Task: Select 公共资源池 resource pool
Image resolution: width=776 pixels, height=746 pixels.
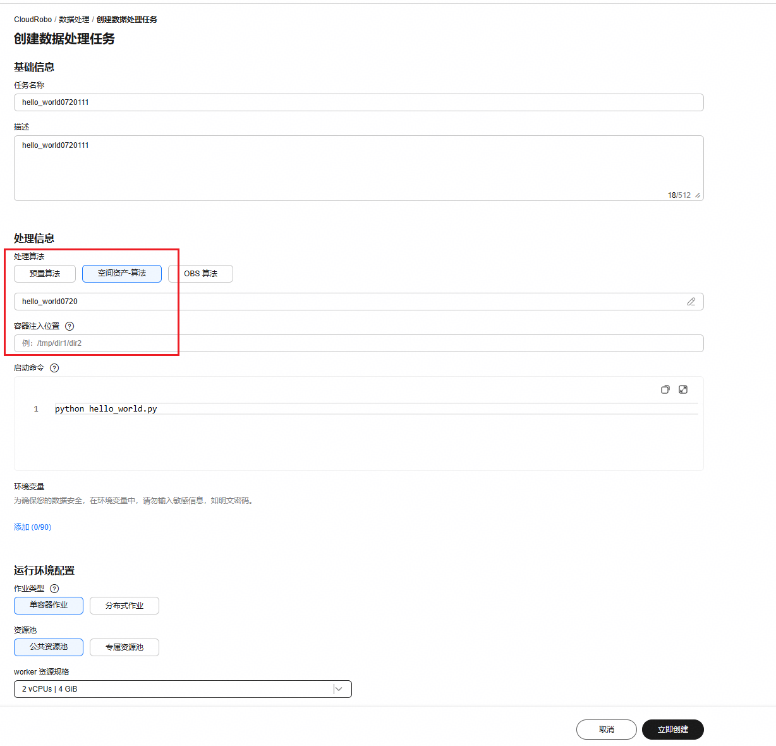Action: point(49,647)
